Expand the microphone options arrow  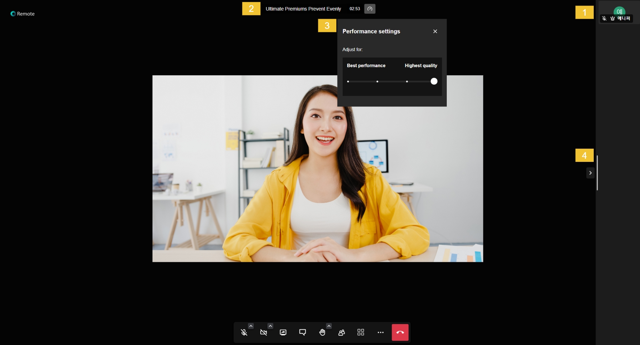(x=251, y=326)
